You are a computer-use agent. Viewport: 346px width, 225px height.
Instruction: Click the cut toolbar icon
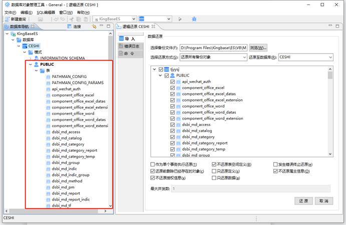pyautogui.click(x=71, y=19)
